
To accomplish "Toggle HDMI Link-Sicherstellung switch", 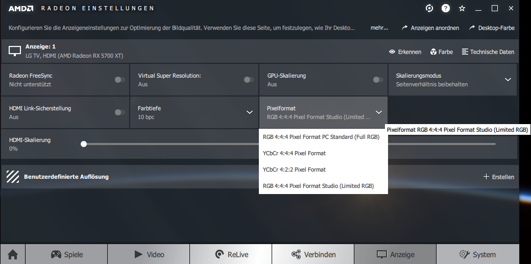I will (119, 112).
